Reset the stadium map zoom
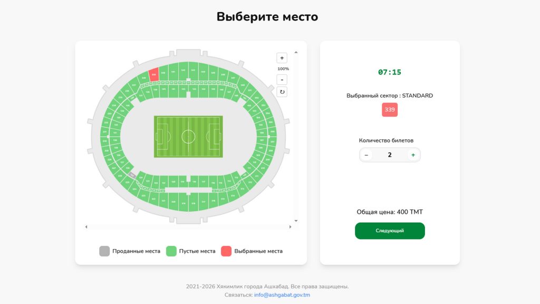The image size is (540, 304). point(282,92)
